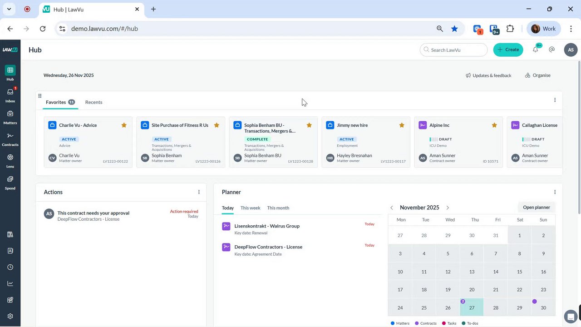Image resolution: width=581 pixels, height=327 pixels.
Task: Open the Actions panel three-dot menu
Action: tap(199, 192)
